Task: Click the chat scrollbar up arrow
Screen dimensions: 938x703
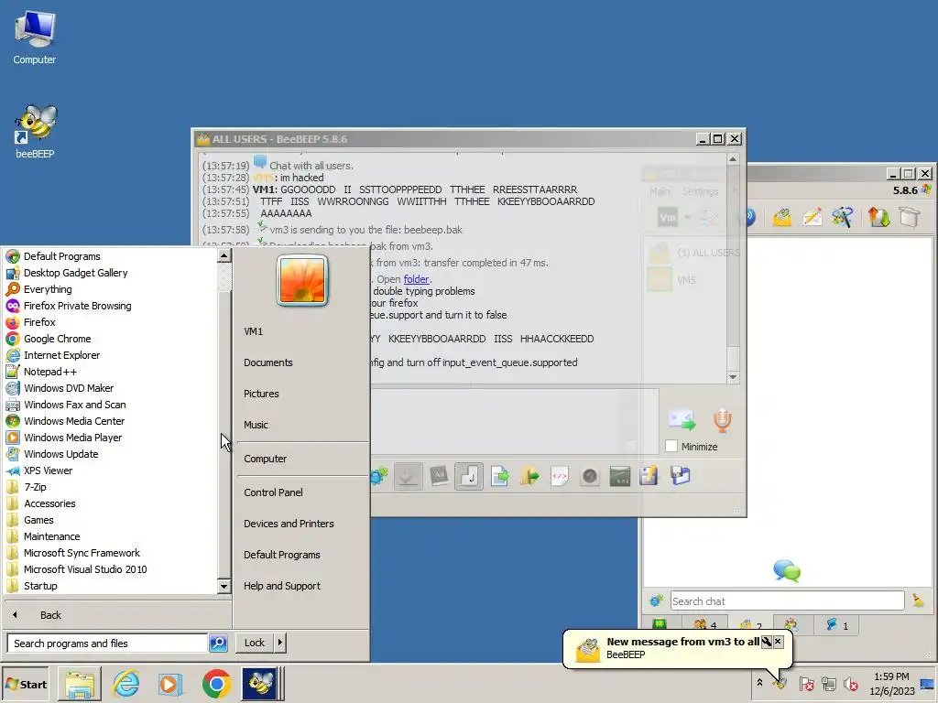Action: (x=733, y=159)
